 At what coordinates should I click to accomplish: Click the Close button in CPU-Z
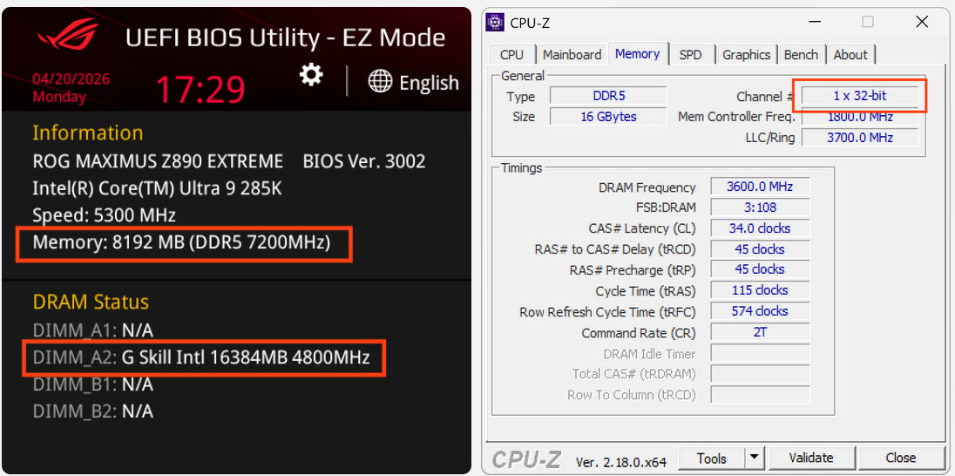point(901,457)
